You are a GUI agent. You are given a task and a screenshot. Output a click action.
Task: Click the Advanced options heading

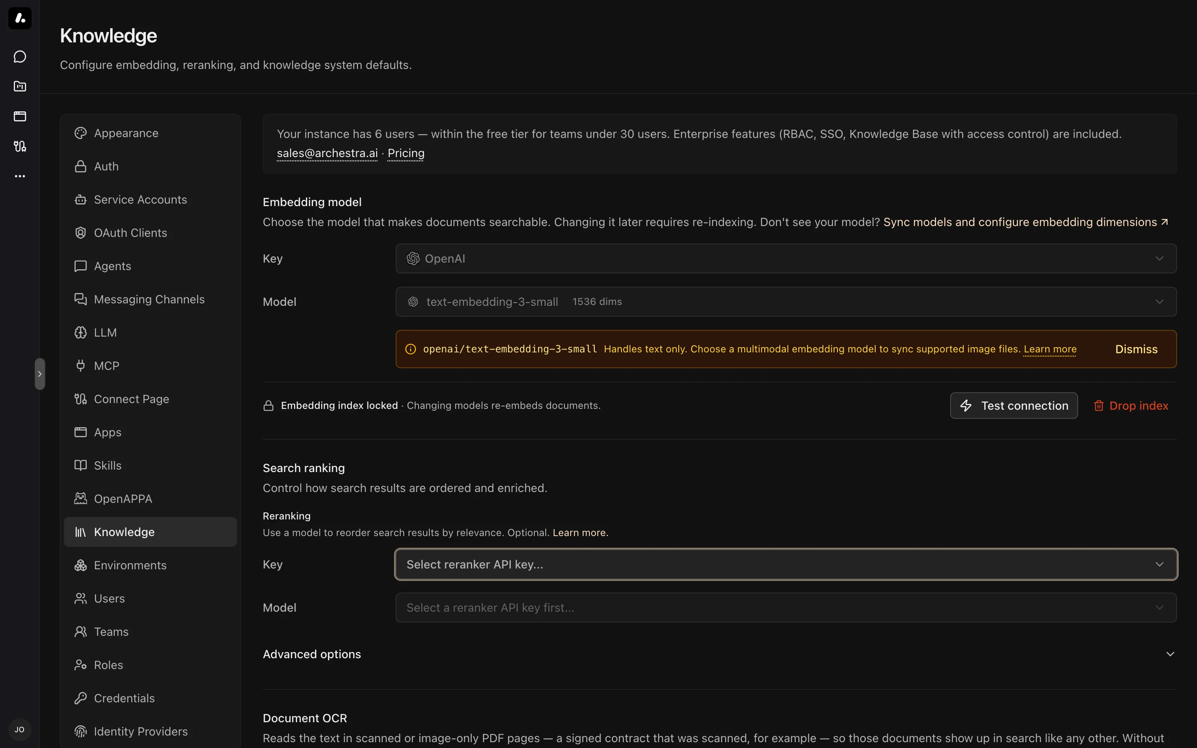312,654
